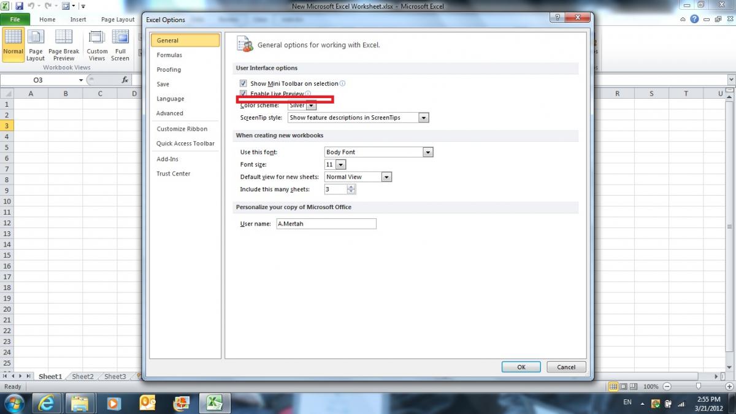Viewport: 736px width, 414px height.
Task: Toggle the Enable Live Preview checkbox
Action: [x=243, y=93]
